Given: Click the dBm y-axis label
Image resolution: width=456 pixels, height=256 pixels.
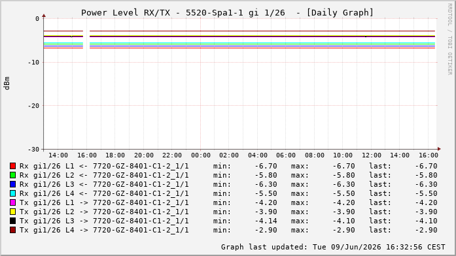Looking at the screenshot, I should point(7,84).
